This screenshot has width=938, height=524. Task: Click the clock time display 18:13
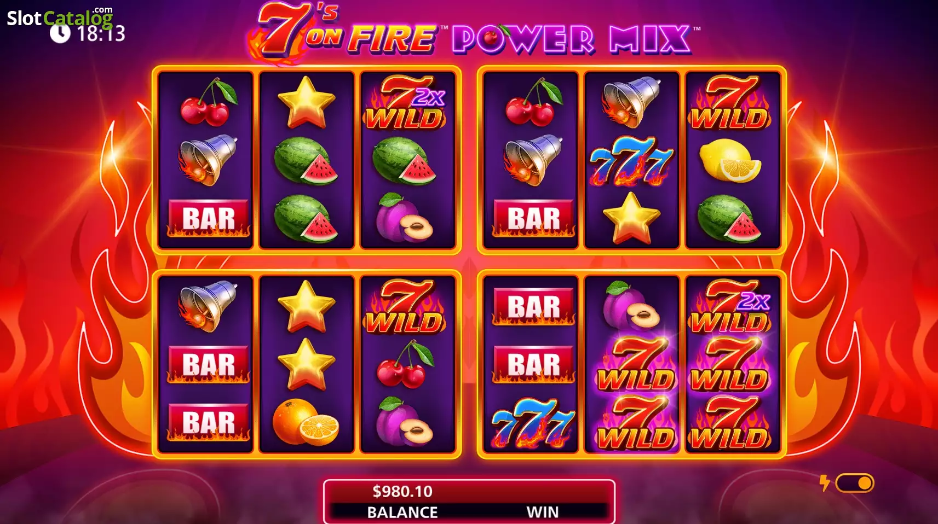point(101,34)
